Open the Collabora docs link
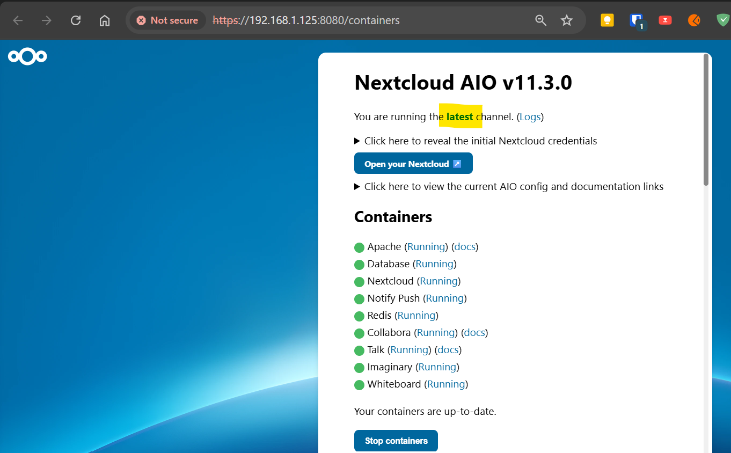 474,333
